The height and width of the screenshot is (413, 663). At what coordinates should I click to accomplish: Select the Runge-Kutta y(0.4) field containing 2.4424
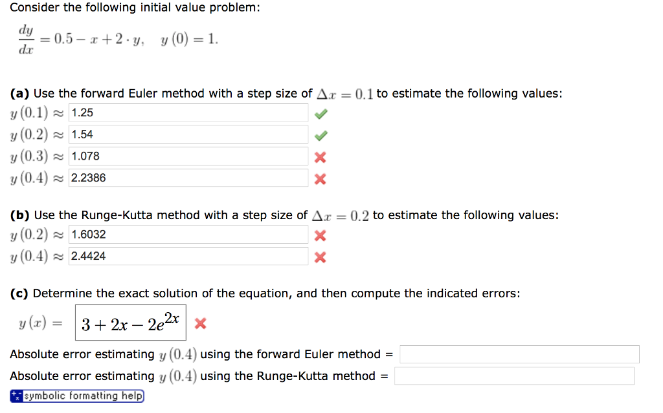[188, 257]
